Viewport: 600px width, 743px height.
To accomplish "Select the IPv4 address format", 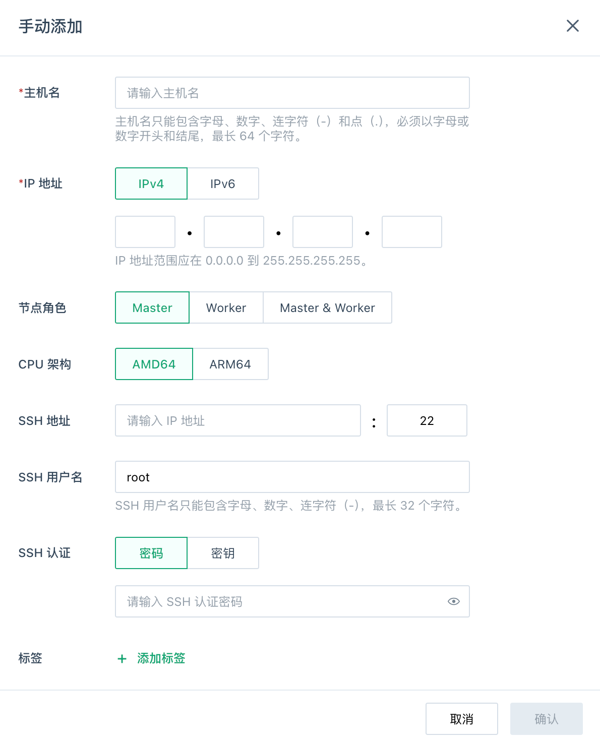I will click(x=151, y=183).
